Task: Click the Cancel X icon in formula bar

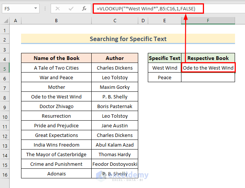Action: coord(58,8)
